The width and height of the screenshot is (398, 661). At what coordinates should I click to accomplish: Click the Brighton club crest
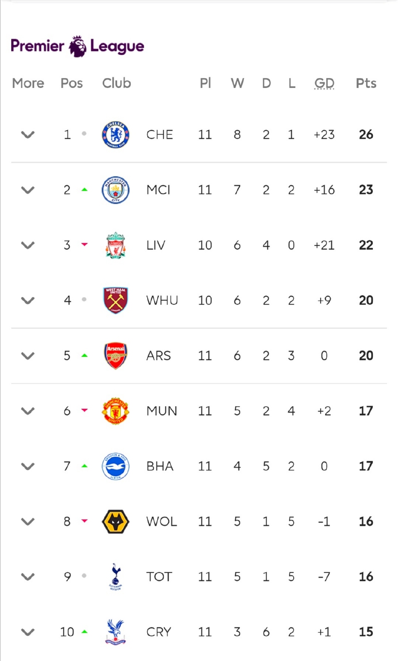(x=115, y=466)
